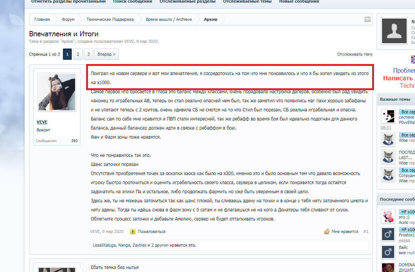This screenshot has height=272, width=415.
Task: Click the black-and-white bear avatar in Важные темы
Action: point(388,116)
